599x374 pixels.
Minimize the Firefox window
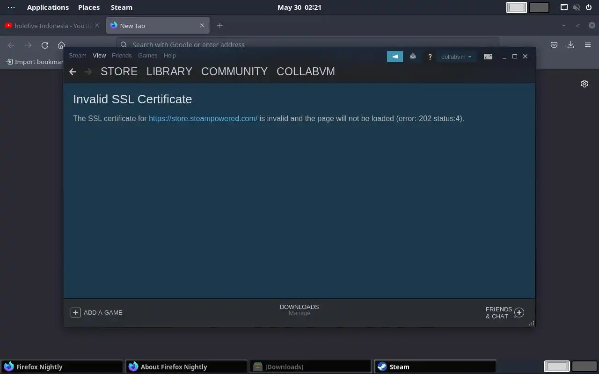pyautogui.click(x=564, y=26)
